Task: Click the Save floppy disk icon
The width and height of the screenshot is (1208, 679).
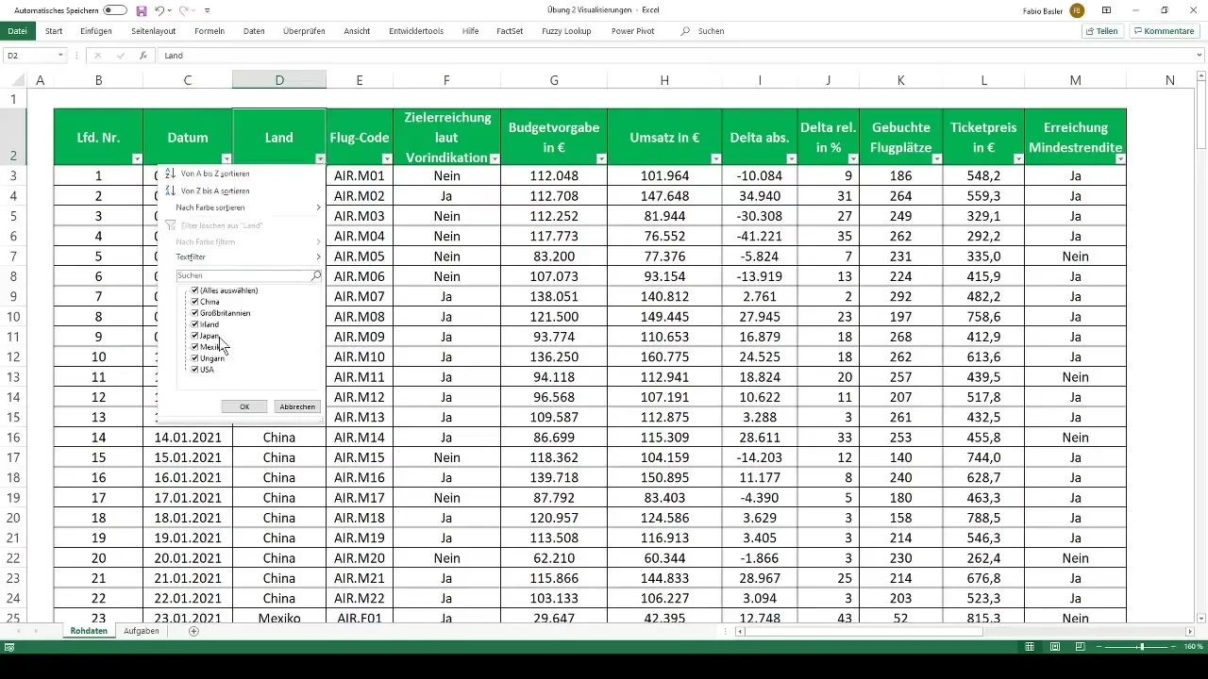Action: point(142,10)
